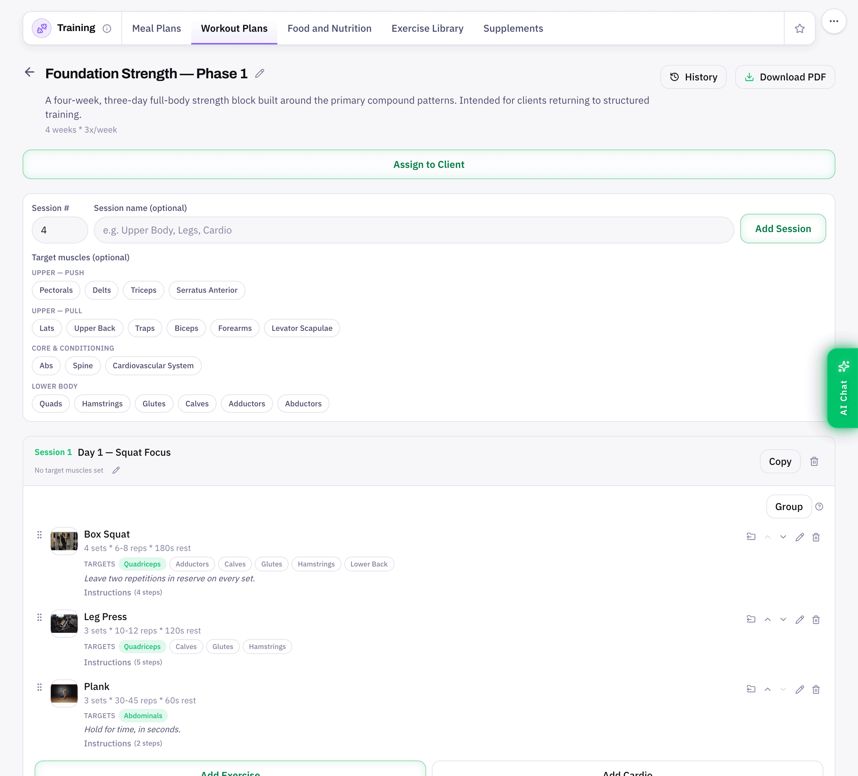Grab the Box Squat drag handle
Viewport: 858px width, 776px height.
point(39,535)
